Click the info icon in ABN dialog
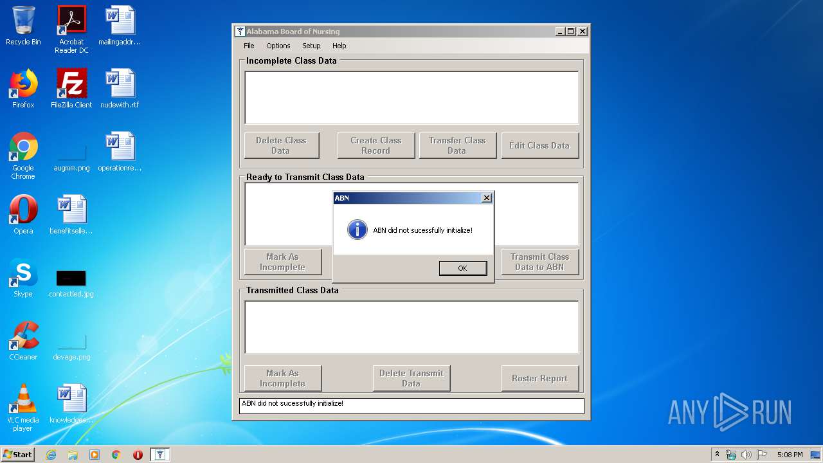The width and height of the screenshot is (823, 463). (x=357, y=230)
